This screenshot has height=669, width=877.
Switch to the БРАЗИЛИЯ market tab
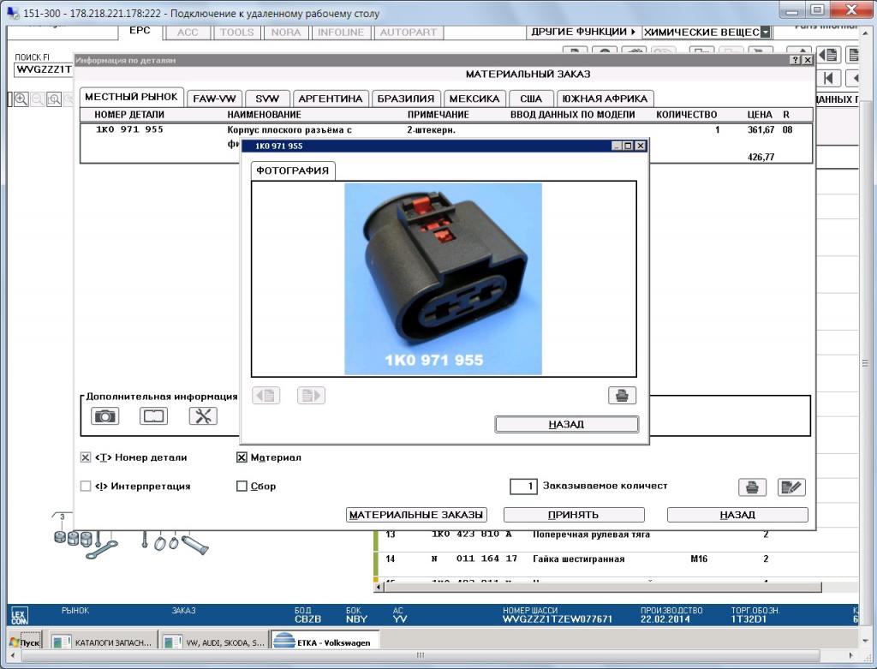pyautogui.click(x=406, y=99)
